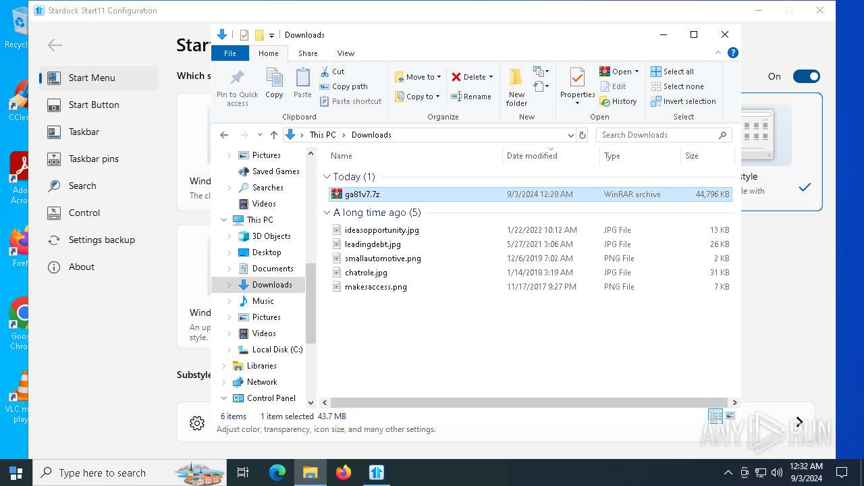
Task: Click the Search Downloads field
Action: point(664,135)
